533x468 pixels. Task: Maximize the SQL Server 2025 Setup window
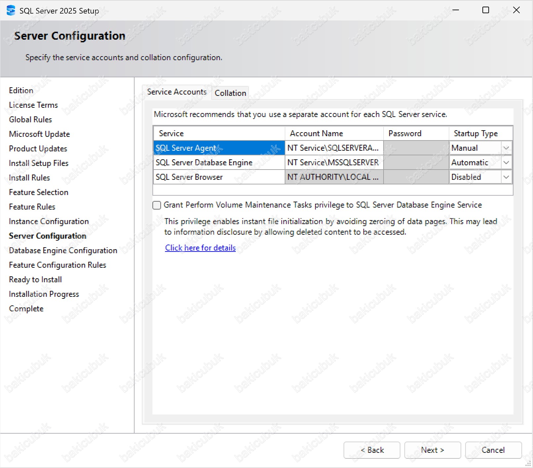486,10
